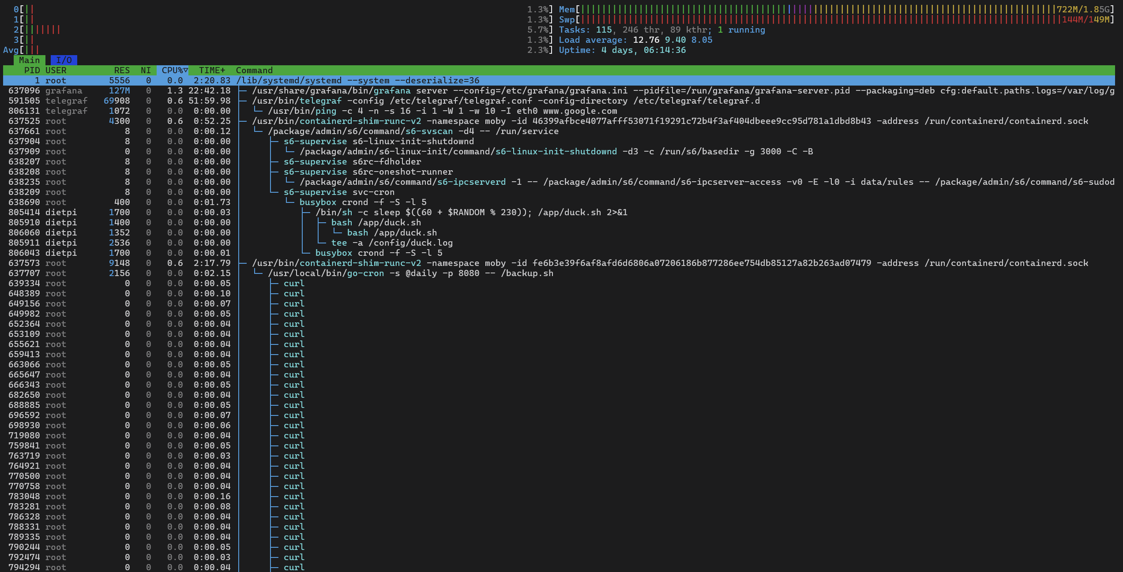Click the Command column header
Viewport: 1123px width, 572px height.
(254, 70)
